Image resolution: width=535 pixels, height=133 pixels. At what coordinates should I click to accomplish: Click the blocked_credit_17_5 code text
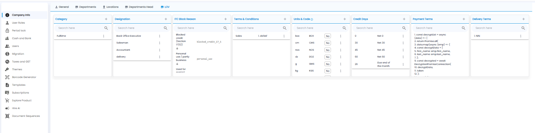pyautogui.click(x=209, y=42)
